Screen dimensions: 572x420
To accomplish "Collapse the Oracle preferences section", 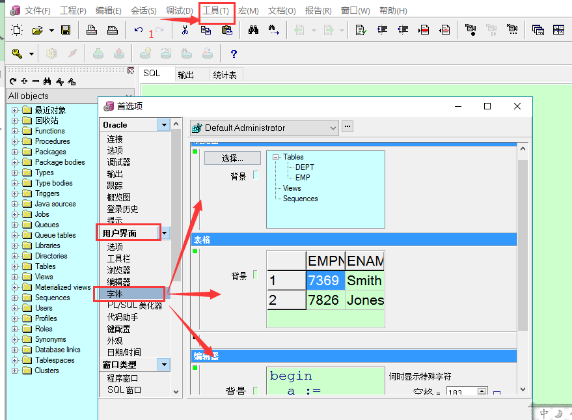I will tap(164, 125).
